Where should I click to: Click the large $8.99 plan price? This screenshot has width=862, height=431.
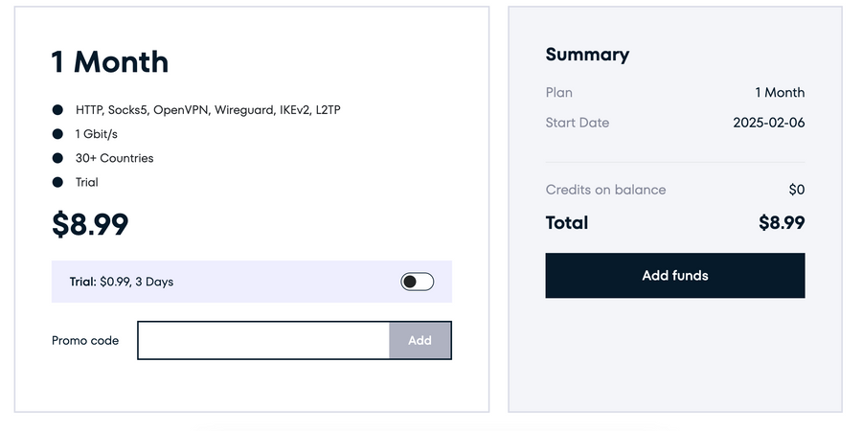pyautogui.click(x=90, y=224)
